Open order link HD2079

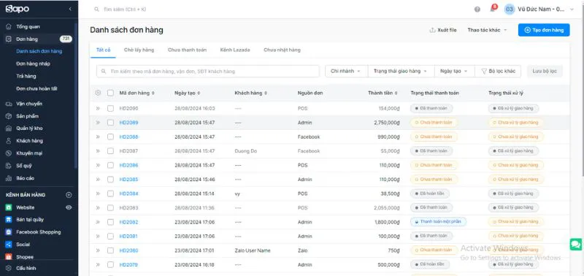click(128, 265)
